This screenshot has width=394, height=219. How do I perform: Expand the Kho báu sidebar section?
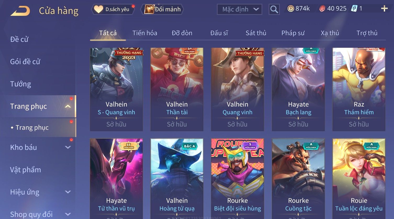[68, 147]
